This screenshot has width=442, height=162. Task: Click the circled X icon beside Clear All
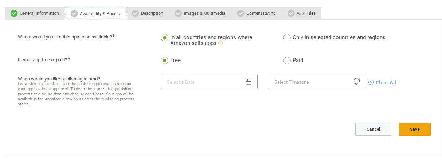pyautogui.click(x=371, y=82)
